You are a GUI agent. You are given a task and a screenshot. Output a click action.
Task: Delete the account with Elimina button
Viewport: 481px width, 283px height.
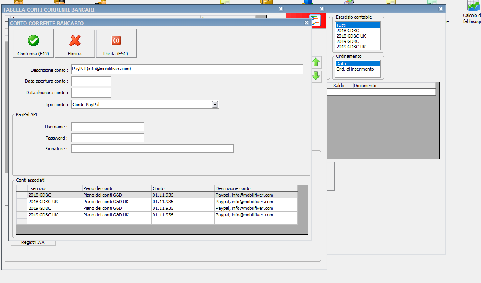click(75, 43)
